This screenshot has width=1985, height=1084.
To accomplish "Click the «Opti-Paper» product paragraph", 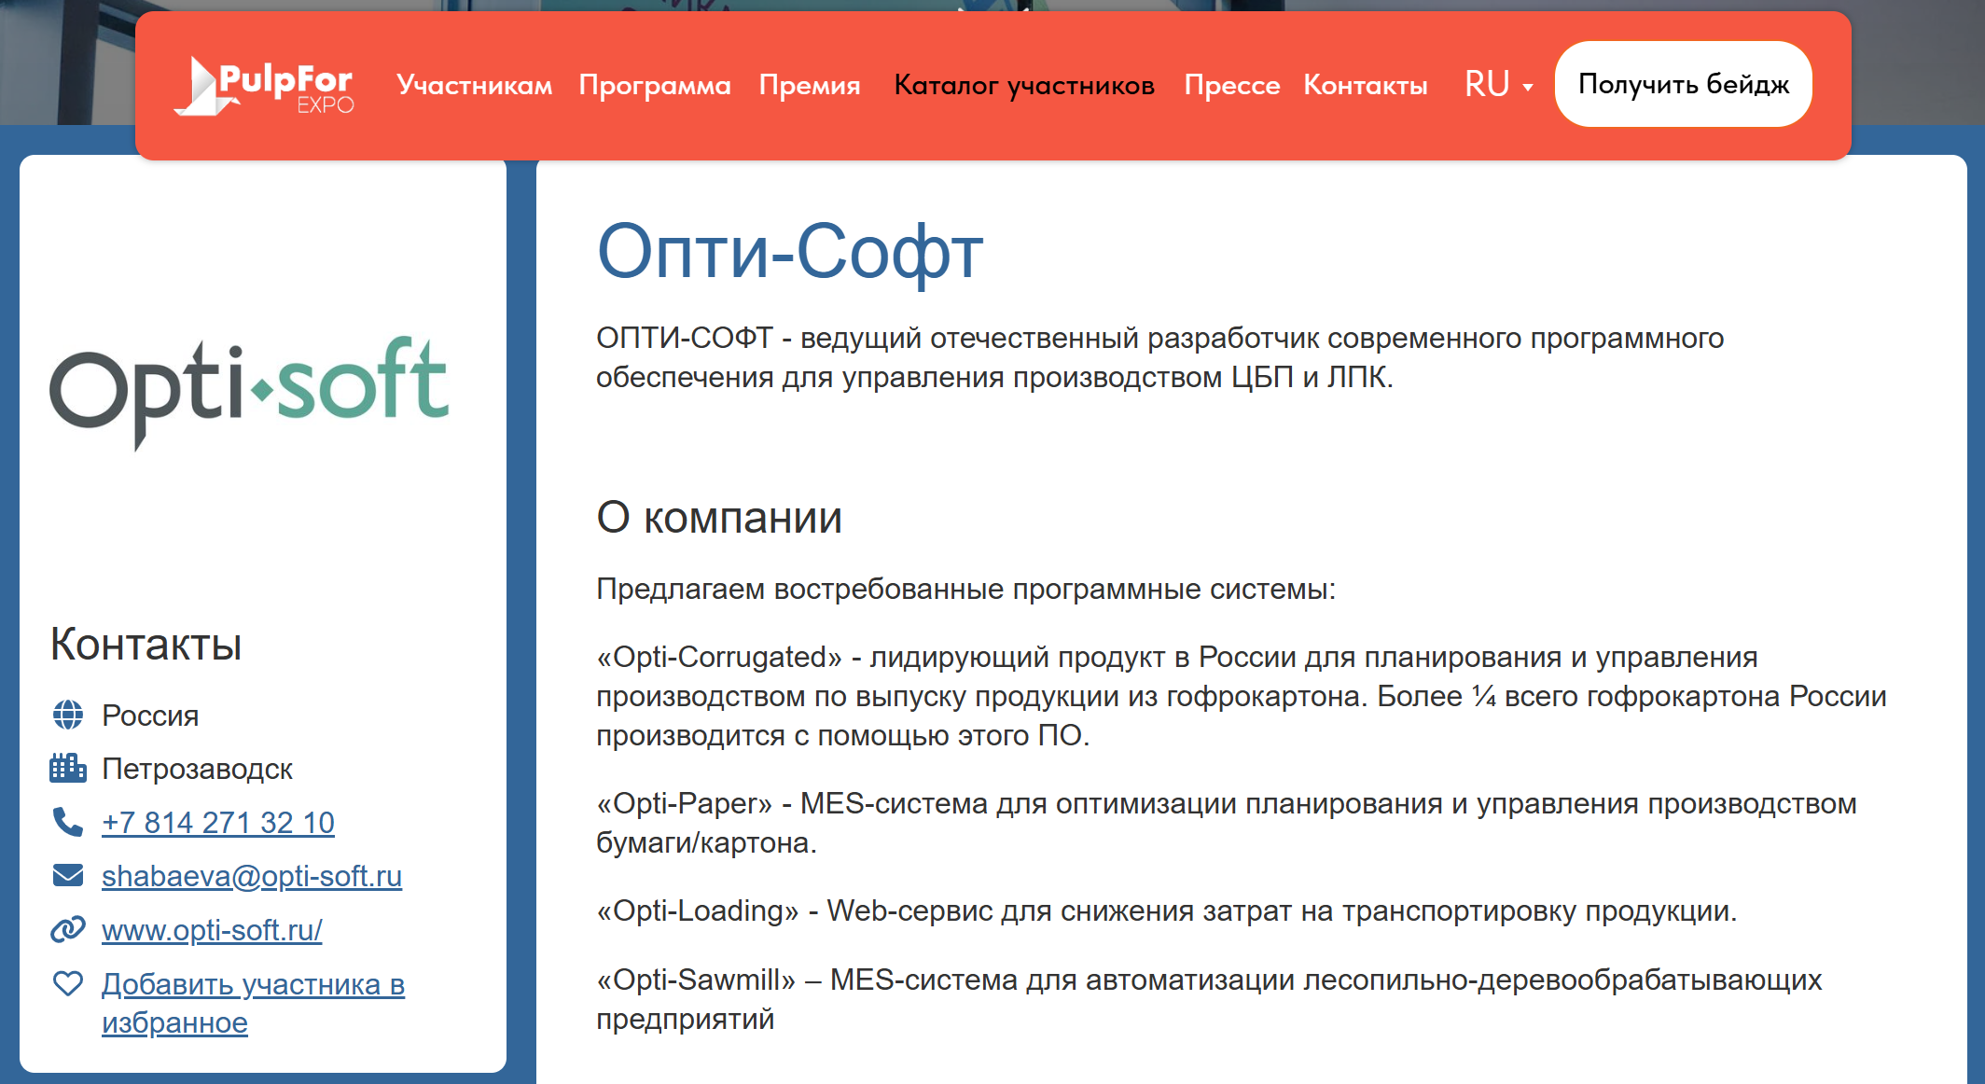I will click(1227, 823).
